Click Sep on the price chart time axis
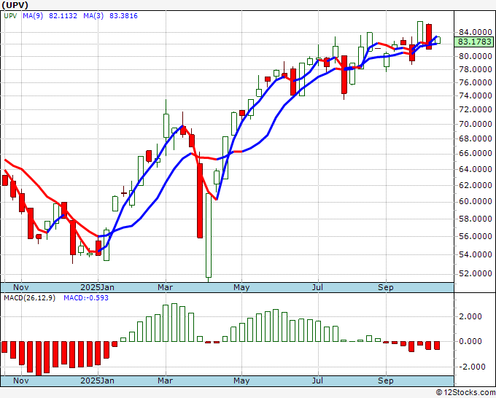This screenshot has height=398, width=496. pos(386,287)
